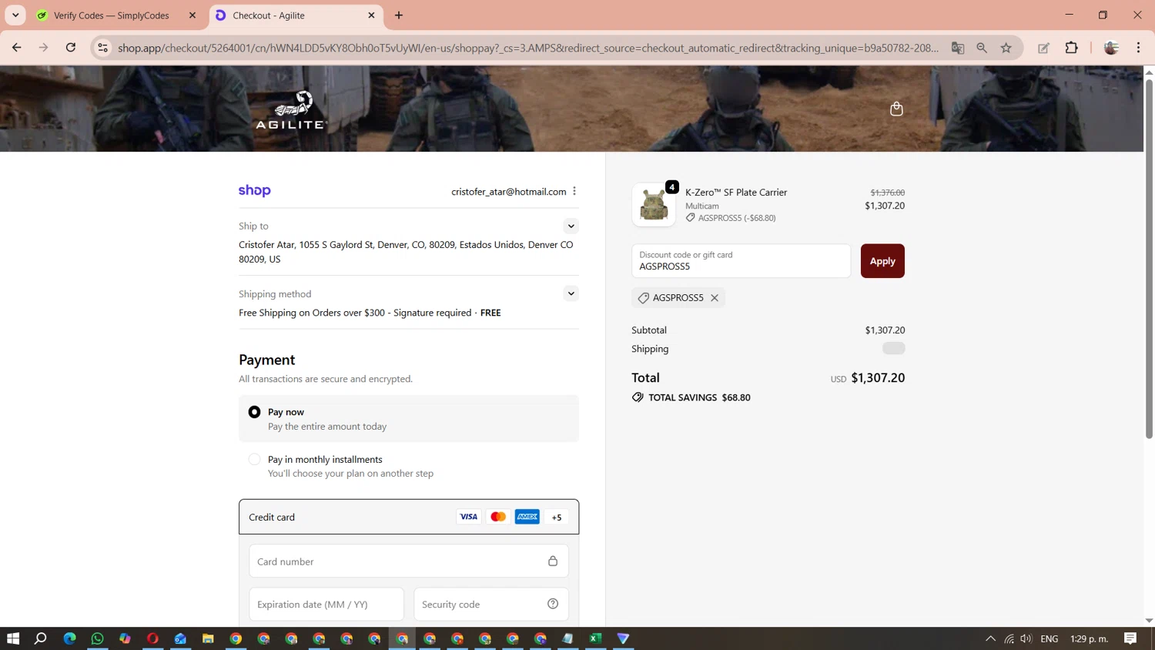Viewport: 1155px width, 650px height.
Task: Select Pay in monthly installments option
Action: (x=254, y=459)
